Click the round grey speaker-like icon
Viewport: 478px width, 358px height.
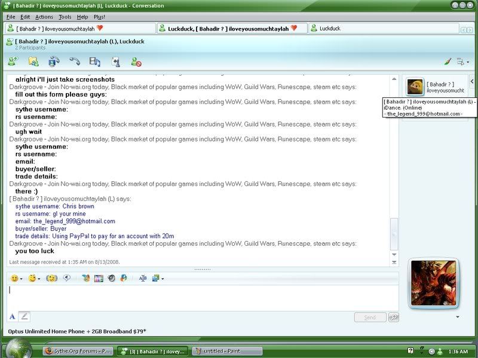tap(112, 278)
